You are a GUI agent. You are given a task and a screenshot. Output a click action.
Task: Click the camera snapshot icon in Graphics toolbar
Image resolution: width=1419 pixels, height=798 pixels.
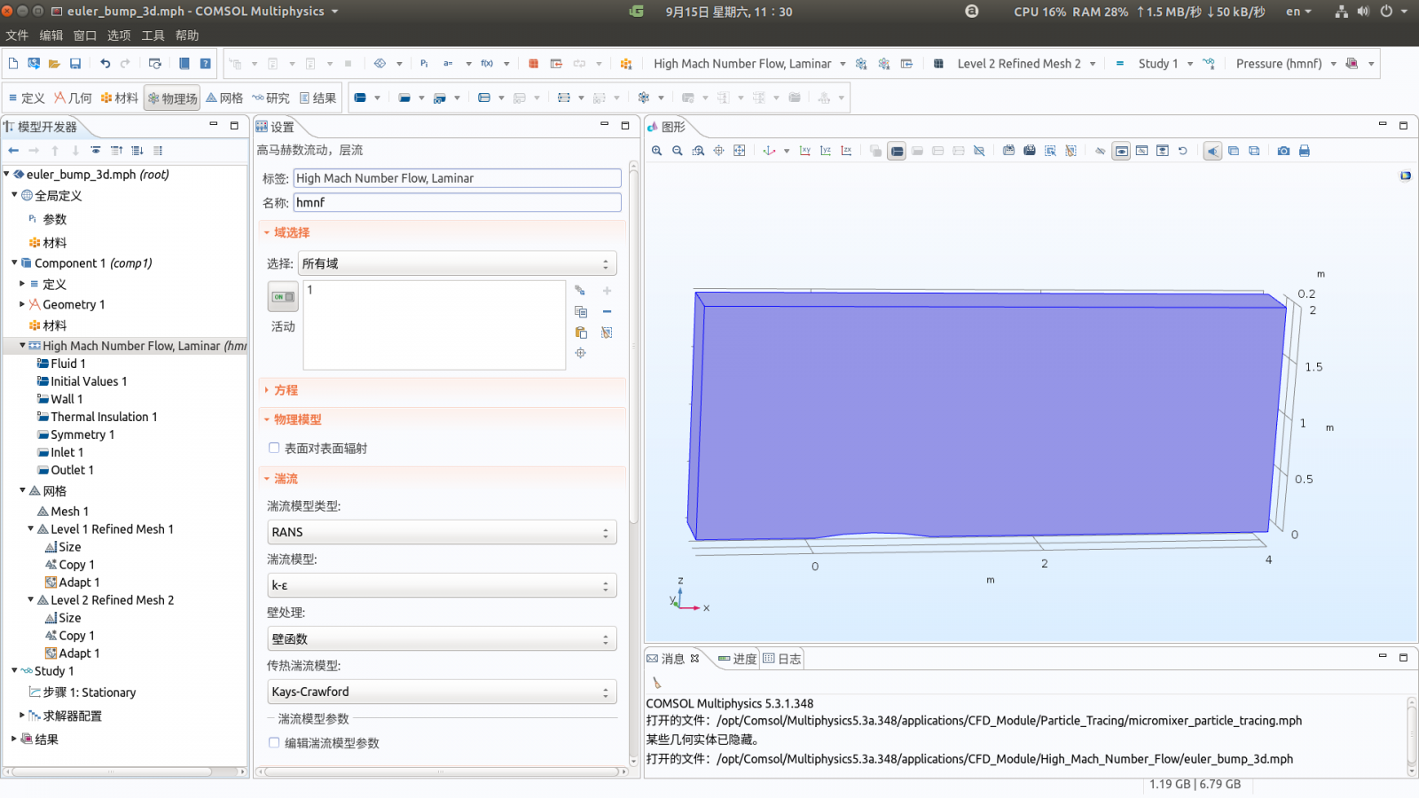1283,151
